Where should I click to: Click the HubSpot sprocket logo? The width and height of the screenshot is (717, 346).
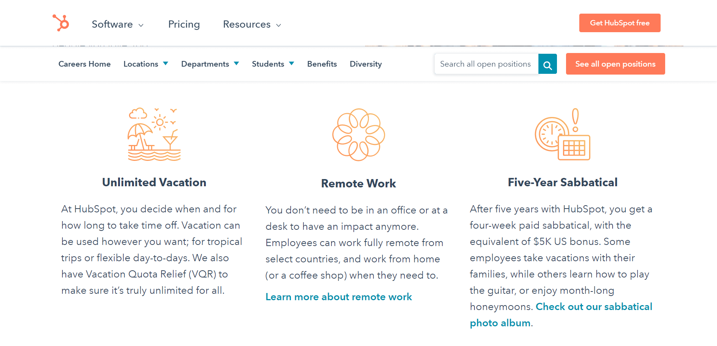[61, 23]
